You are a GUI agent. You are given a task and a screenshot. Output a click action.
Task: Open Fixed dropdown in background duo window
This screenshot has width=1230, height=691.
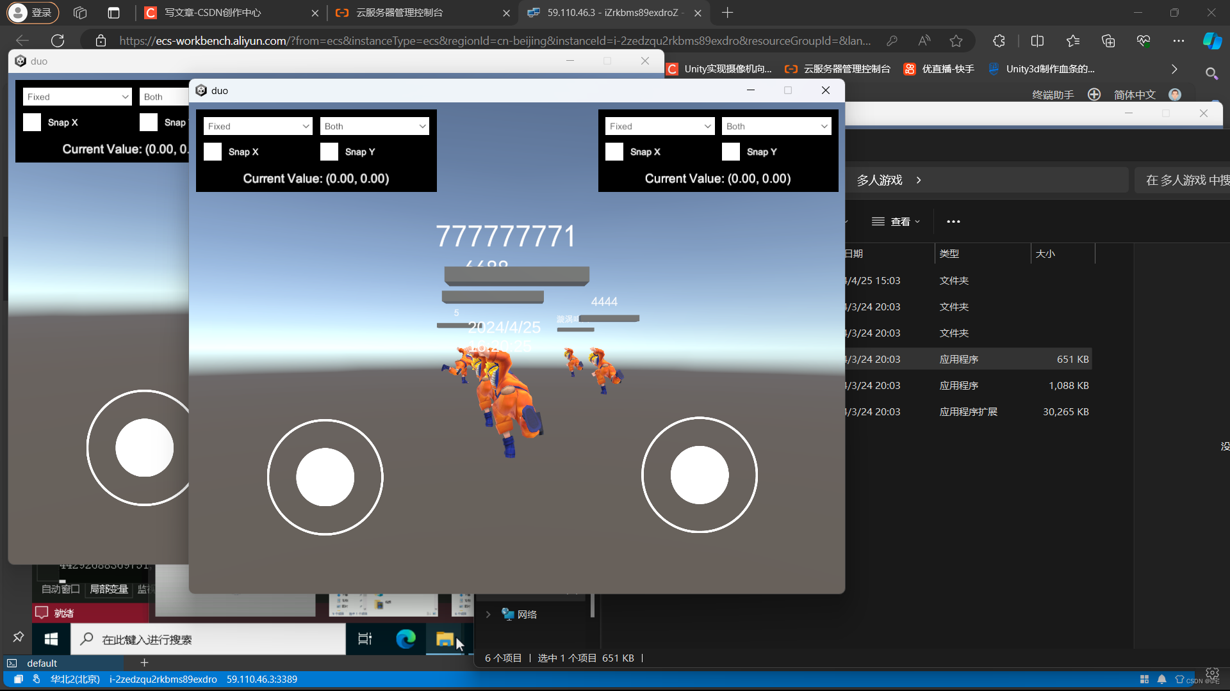78,97
